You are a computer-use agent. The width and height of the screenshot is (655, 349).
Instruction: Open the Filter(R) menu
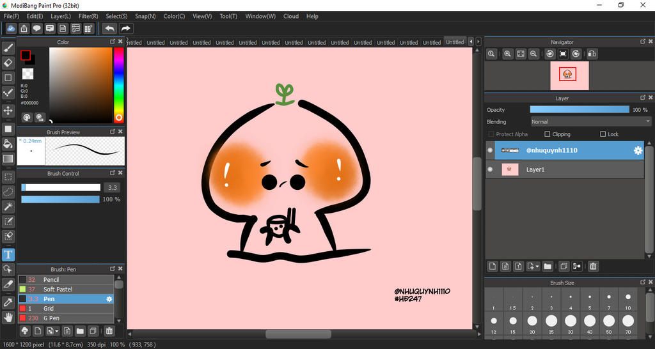(x=88, y=16)
